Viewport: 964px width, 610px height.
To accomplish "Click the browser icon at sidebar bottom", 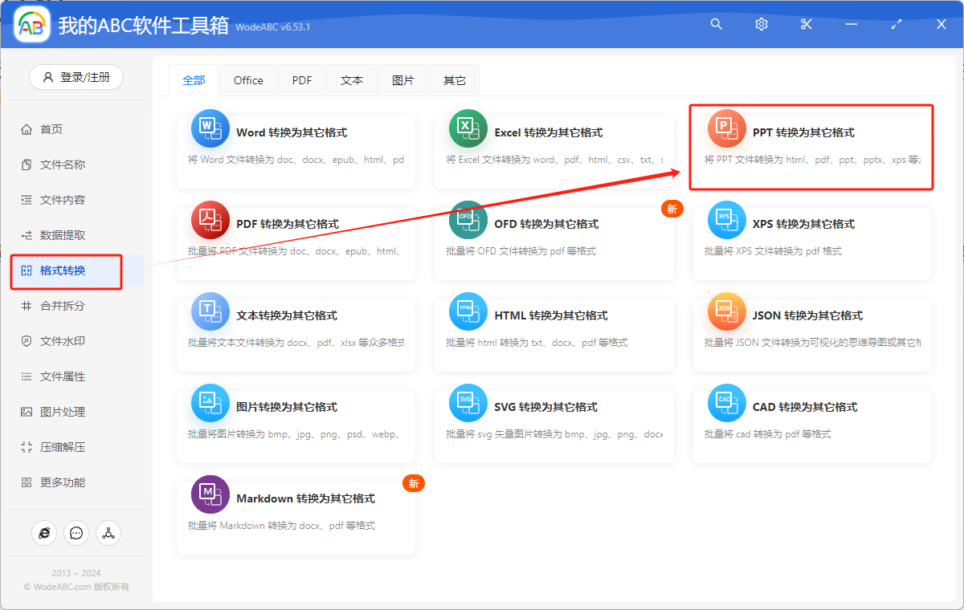I will click(x=44, y=533).
